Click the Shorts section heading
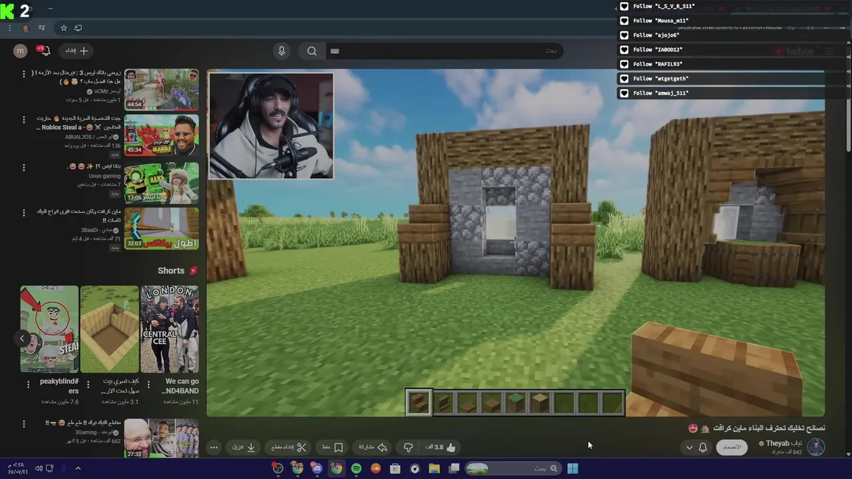 coord(171,271)
